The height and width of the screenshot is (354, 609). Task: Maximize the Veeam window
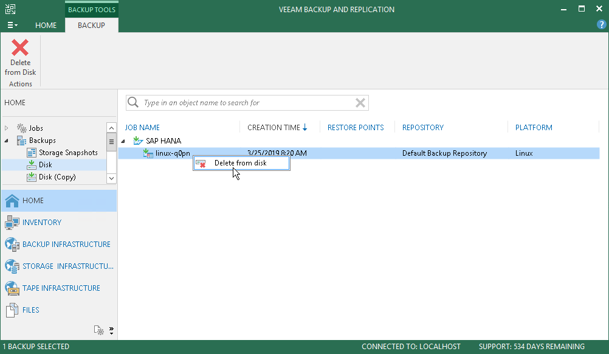coord(582,9)
